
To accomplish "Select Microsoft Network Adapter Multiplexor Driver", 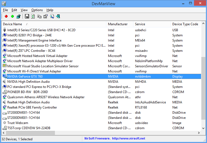I will pos(101,61).
